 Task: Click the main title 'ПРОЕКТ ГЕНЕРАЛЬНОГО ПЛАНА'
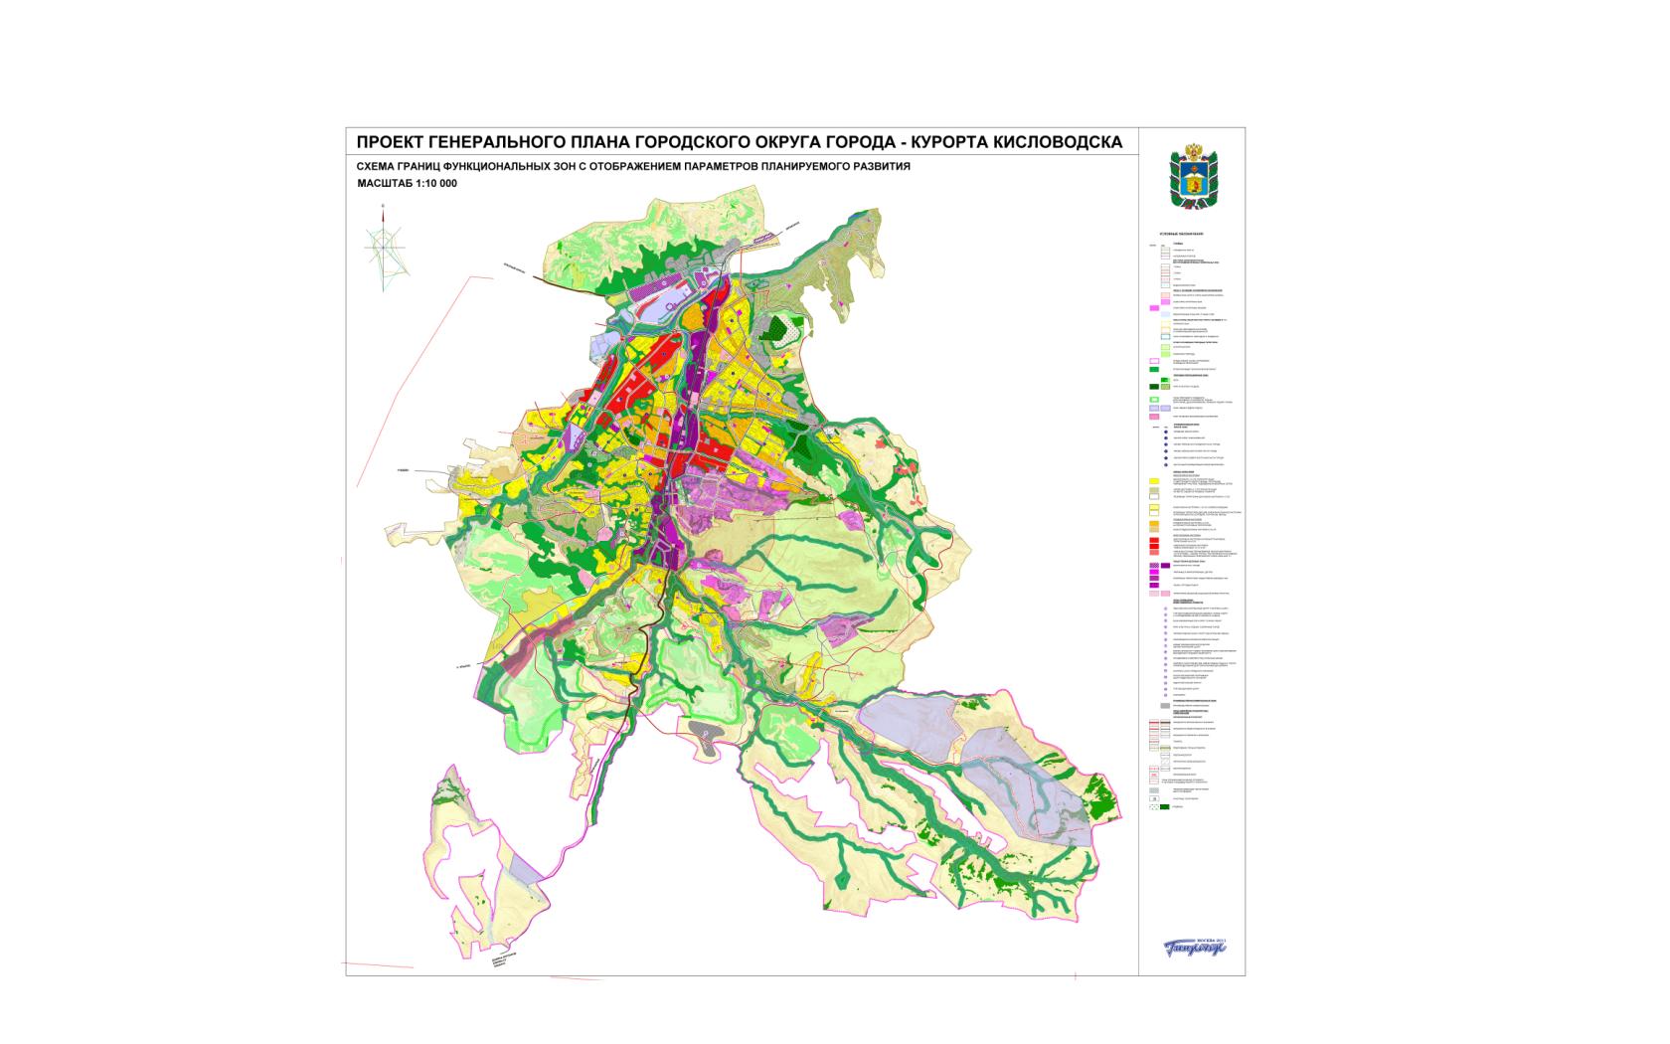point(740,142)
